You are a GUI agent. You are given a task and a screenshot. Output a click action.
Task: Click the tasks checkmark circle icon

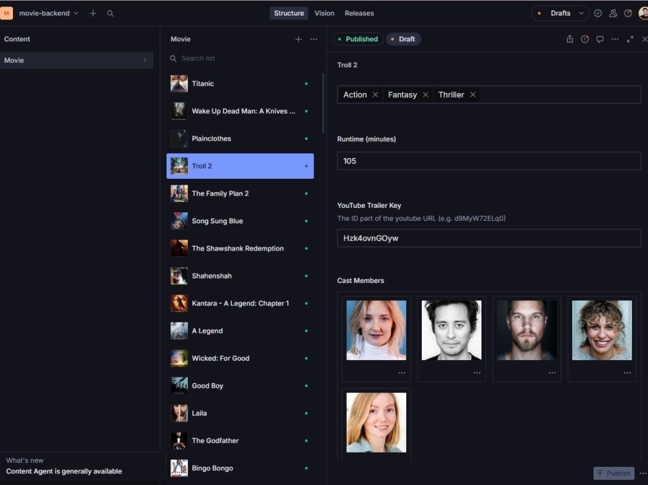(x=597, y=13)
